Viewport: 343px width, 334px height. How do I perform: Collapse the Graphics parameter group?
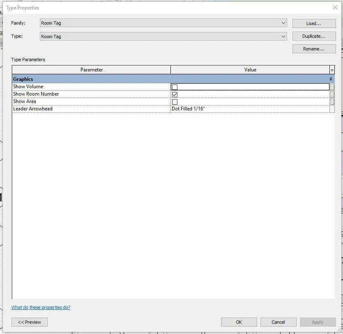(331, 79)
